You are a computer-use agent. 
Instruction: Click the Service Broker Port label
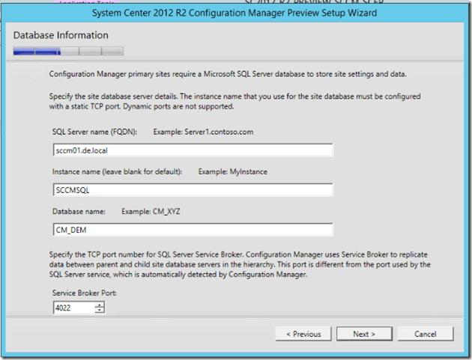[x=84, y=293]
